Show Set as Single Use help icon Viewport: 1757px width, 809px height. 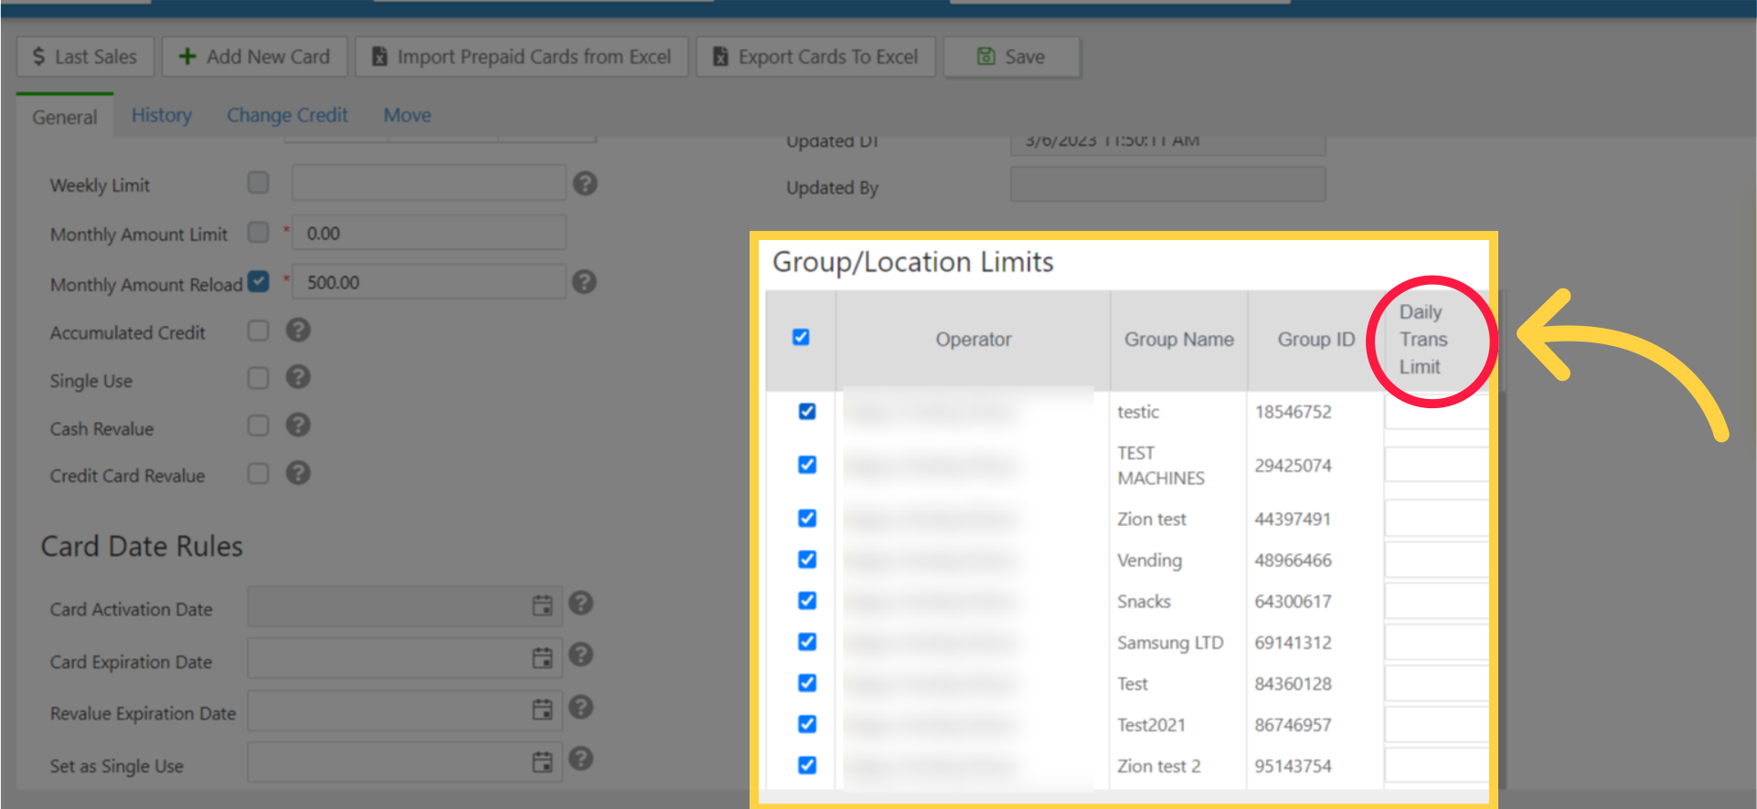(580, 759)
